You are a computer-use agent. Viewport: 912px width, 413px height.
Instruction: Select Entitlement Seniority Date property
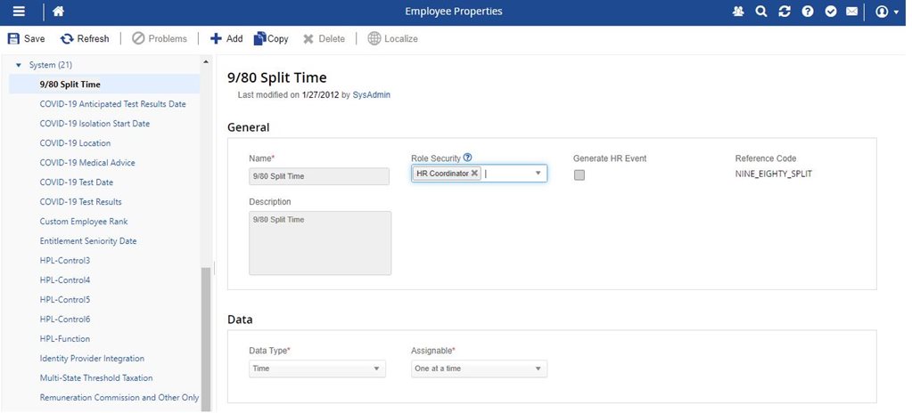coord(88,241)
